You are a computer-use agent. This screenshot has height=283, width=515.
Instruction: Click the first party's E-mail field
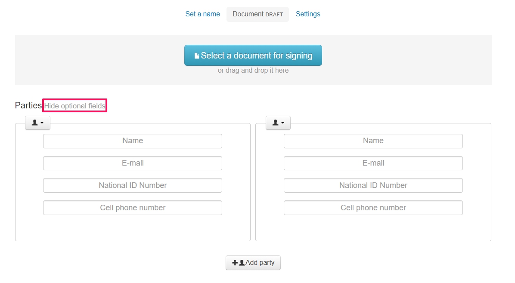[x=133, y=163]
